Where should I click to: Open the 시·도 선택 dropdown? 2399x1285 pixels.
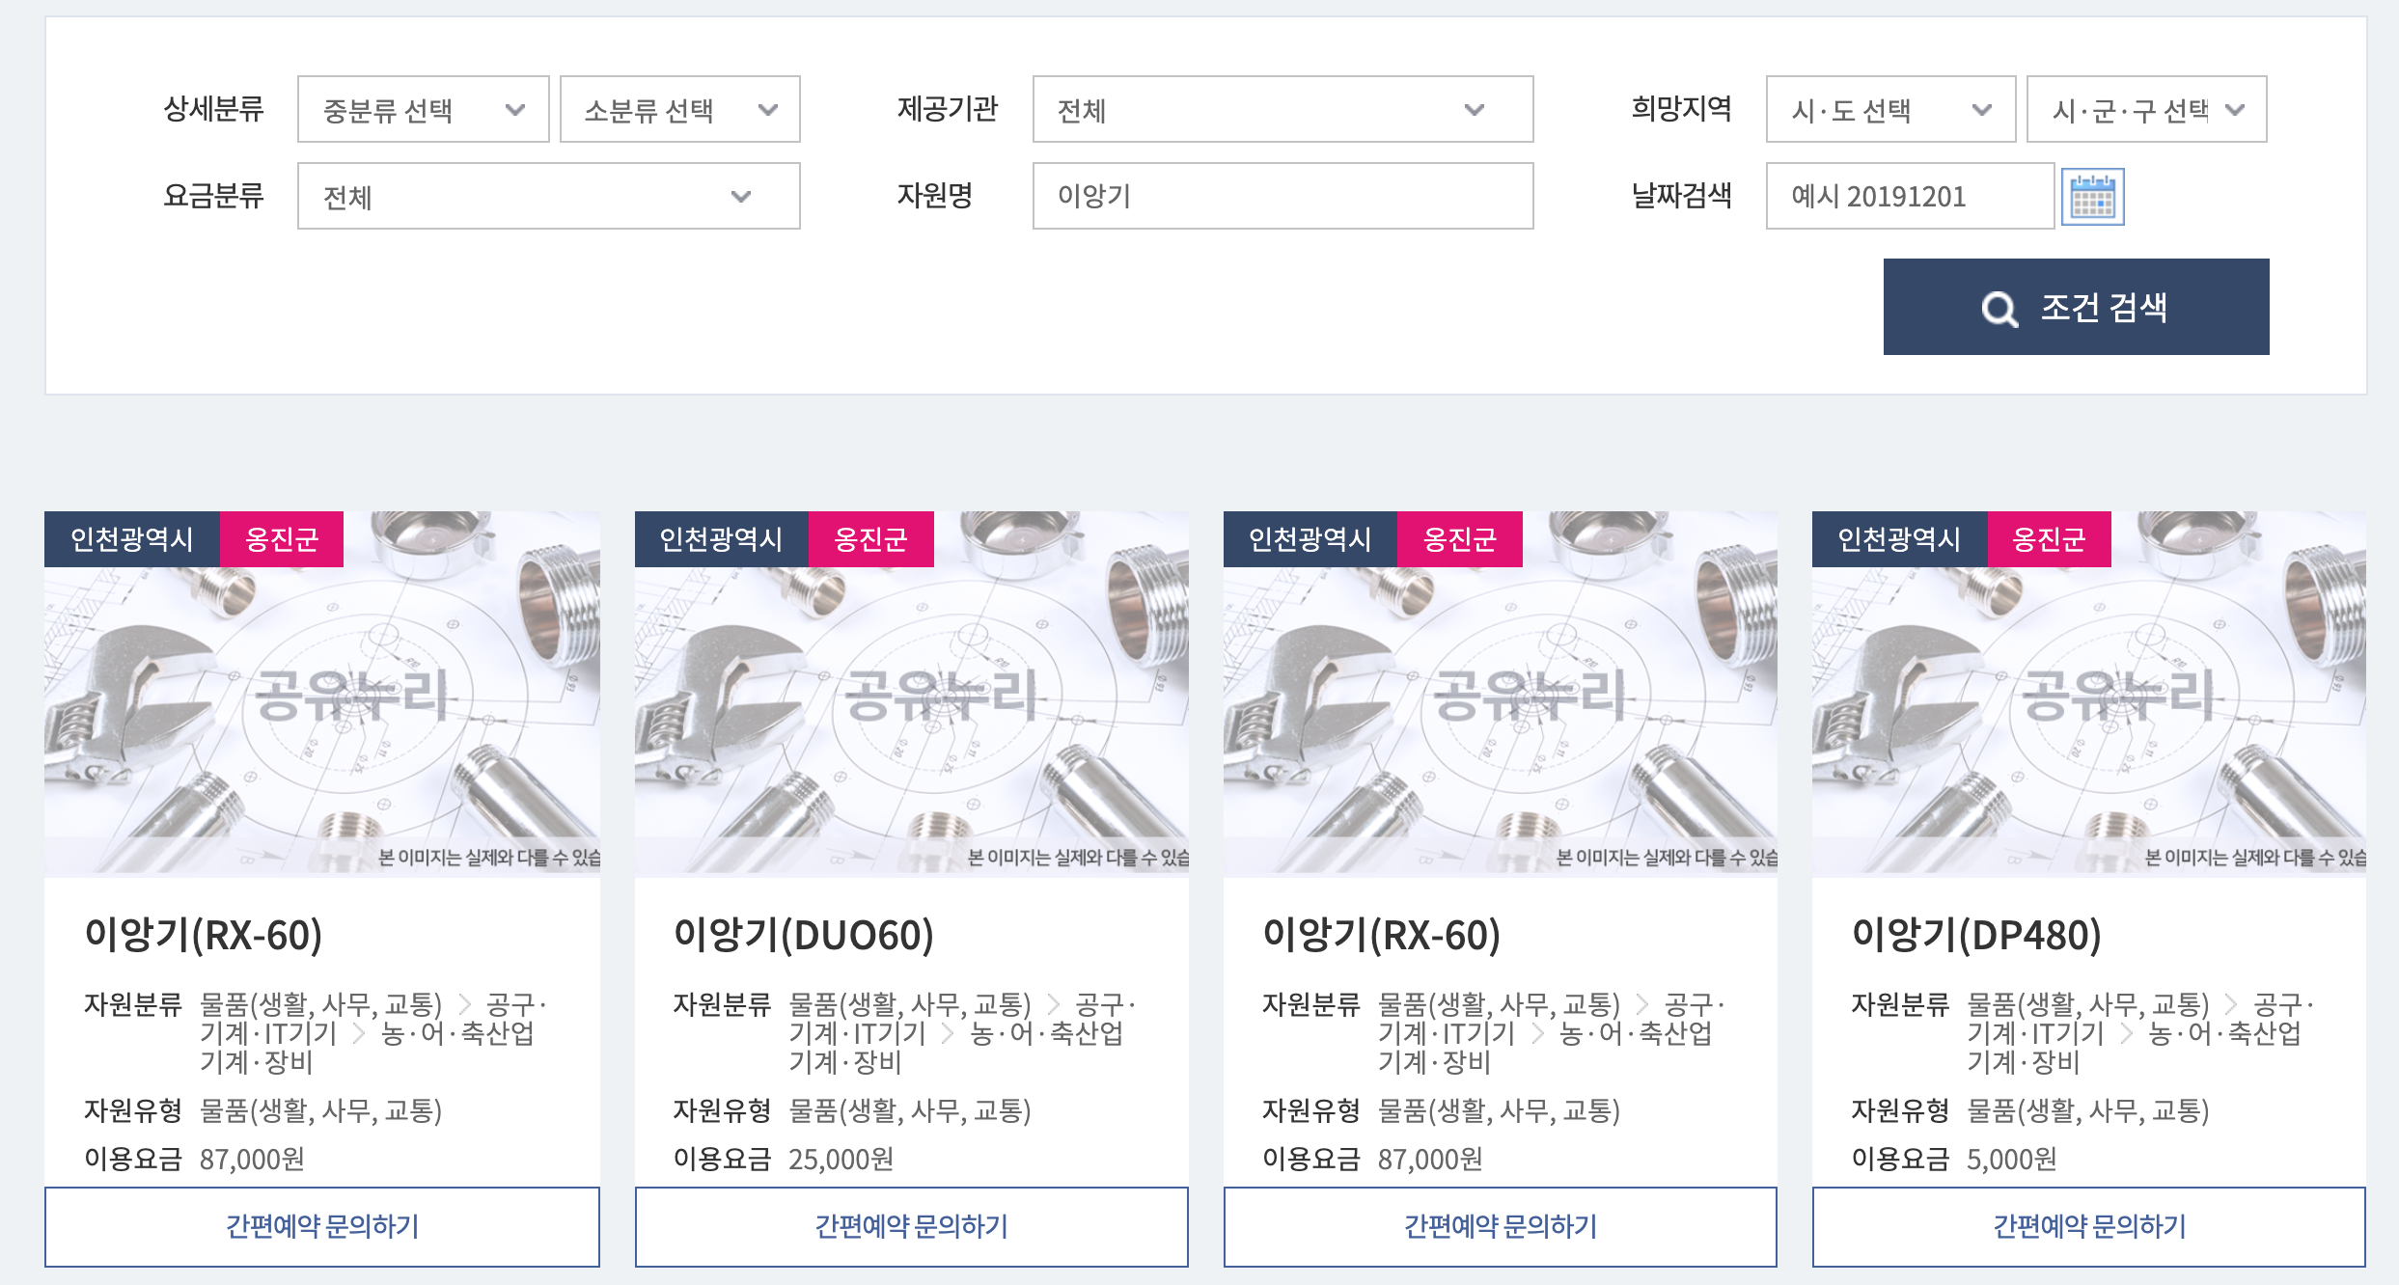pos(1890,109)
